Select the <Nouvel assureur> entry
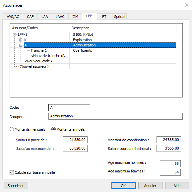The width and height of the screenshot is (192, 192). pyautogui.click(x=34, y=66)
